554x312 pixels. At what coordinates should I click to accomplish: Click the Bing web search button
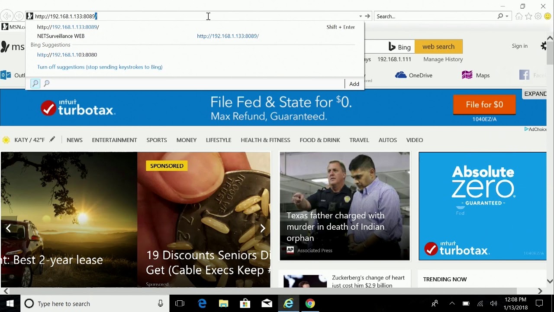(438, 46)
